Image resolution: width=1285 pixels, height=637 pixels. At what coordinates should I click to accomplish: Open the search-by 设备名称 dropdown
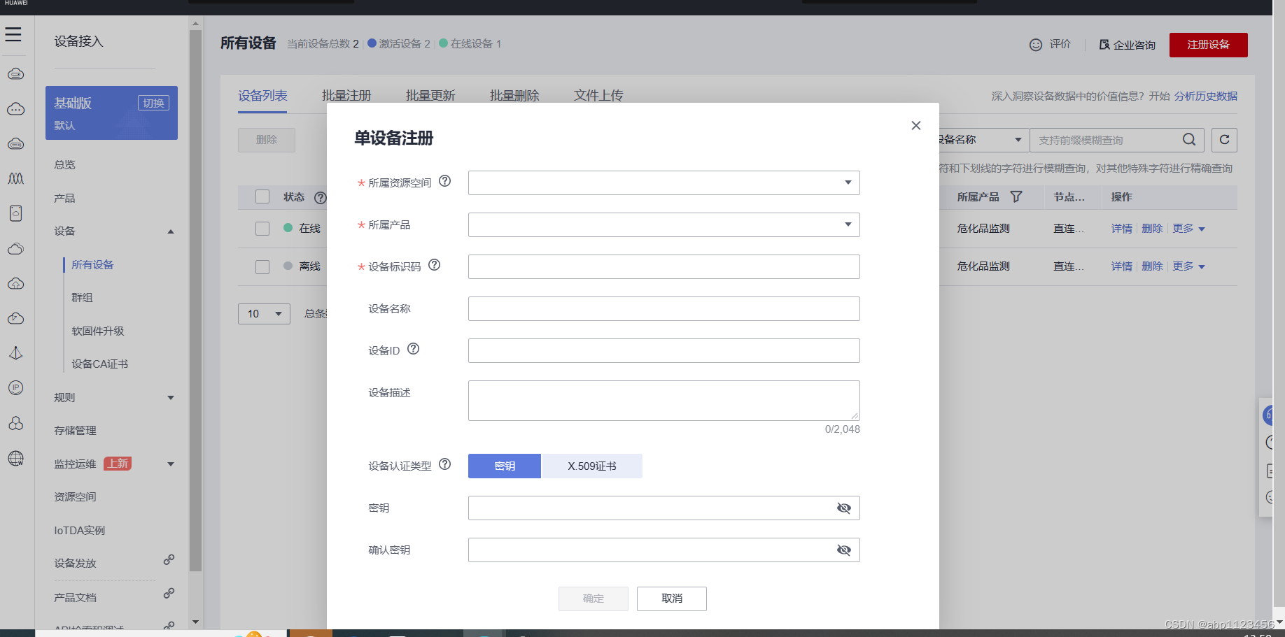click(x=983, y=140)
